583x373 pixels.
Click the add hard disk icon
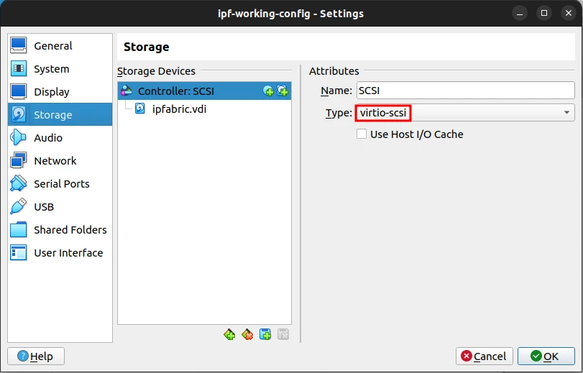283,91
